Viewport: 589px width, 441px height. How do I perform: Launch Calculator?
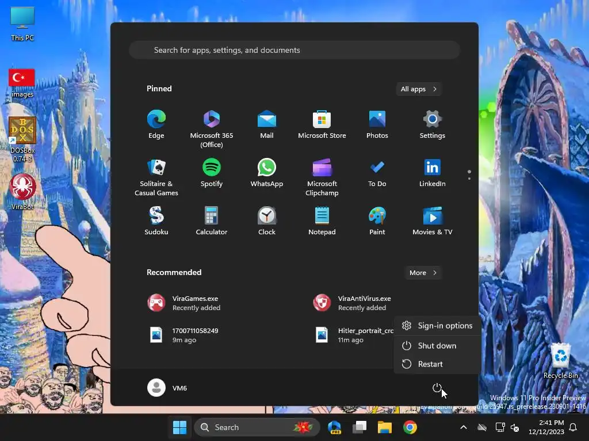pyautogui.click(x=212, y=221)
